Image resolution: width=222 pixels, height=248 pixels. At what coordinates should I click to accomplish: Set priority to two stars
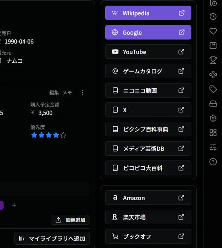[41, 135]
